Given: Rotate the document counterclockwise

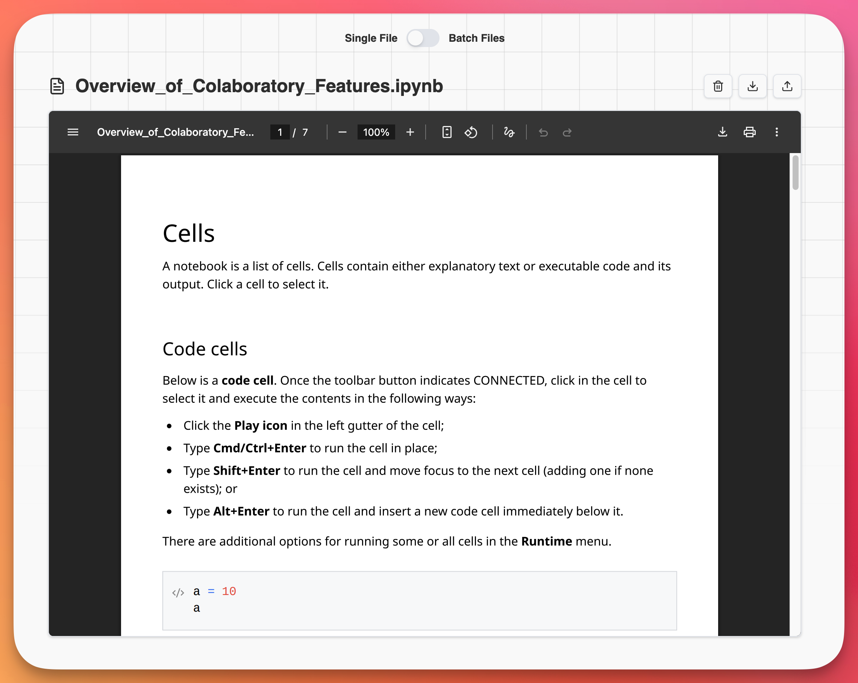Looking at the screenshot, I should (471, 132).
